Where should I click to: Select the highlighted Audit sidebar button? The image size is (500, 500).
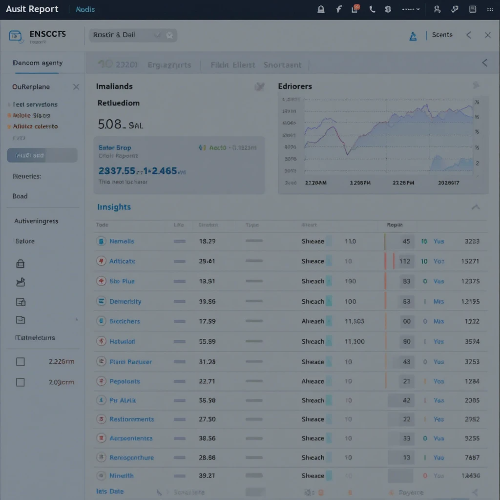tap(42, 155)
